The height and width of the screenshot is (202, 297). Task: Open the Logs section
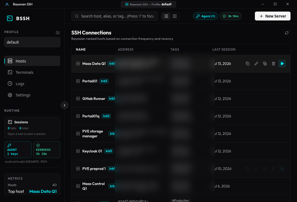point(32,83)
